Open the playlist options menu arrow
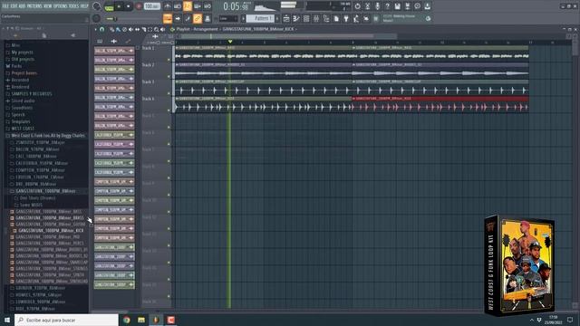Viewport: 580px width, 326px height. [95, 29]
